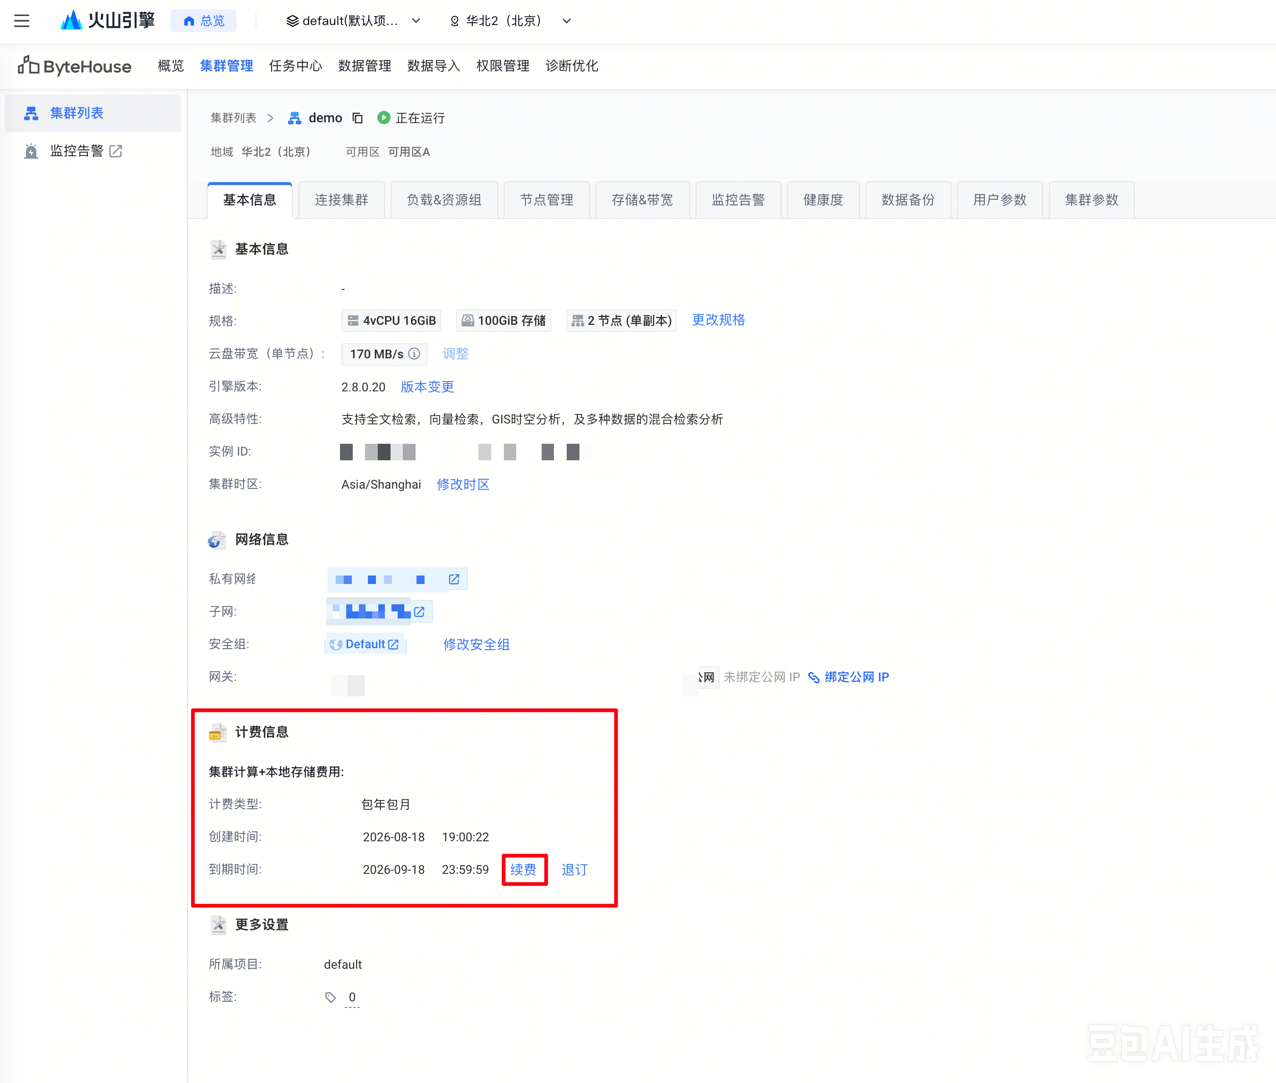Click the 续费 renew link
The height and width of the screenshot is (1083, 1276).
[523, 869]
